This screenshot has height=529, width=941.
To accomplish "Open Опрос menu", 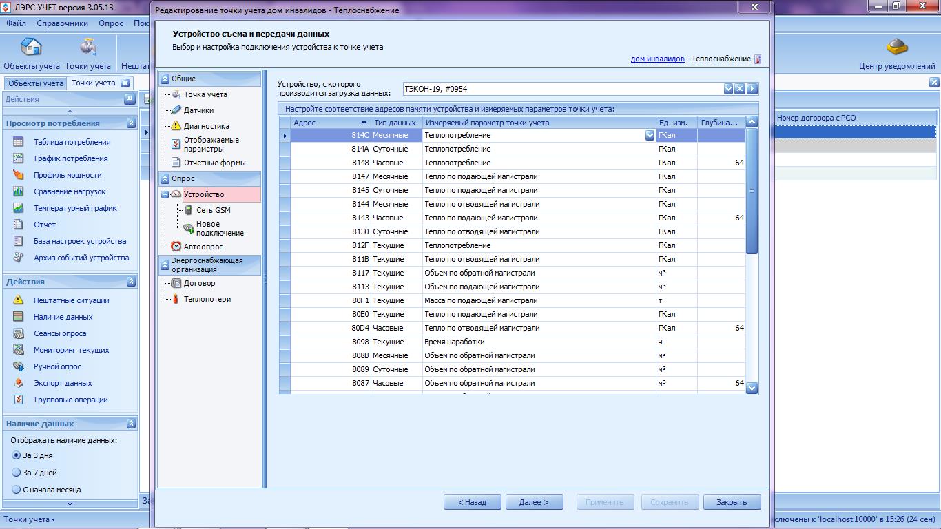I will 111,23.
